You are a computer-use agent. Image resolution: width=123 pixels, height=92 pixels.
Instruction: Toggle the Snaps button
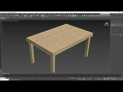pyautogui.click(x=45, y=16)
